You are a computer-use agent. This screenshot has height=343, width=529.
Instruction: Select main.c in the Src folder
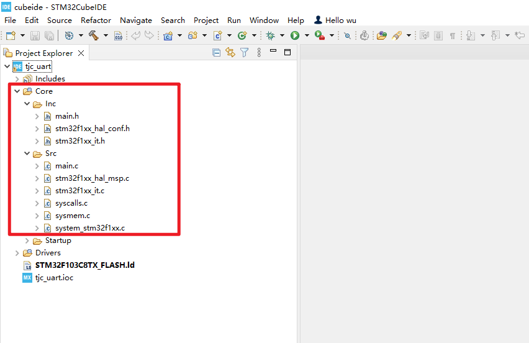(x=66, y=166)
